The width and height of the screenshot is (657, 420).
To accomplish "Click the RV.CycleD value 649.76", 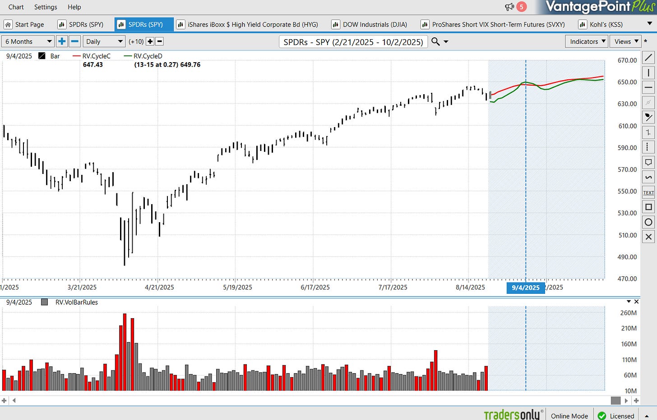I will tap(190, 64).
